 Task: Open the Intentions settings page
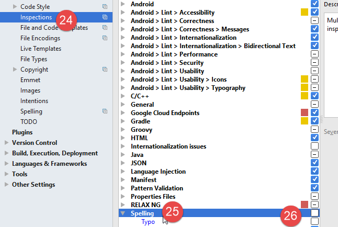click(x=34, y=101)
